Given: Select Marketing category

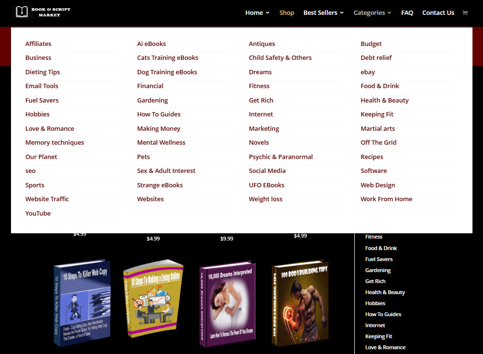Looking at the screenshot, I should tap(264, 128).
